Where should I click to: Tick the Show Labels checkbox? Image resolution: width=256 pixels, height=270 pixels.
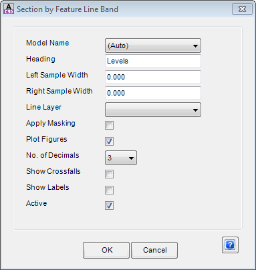click(109, 190)
